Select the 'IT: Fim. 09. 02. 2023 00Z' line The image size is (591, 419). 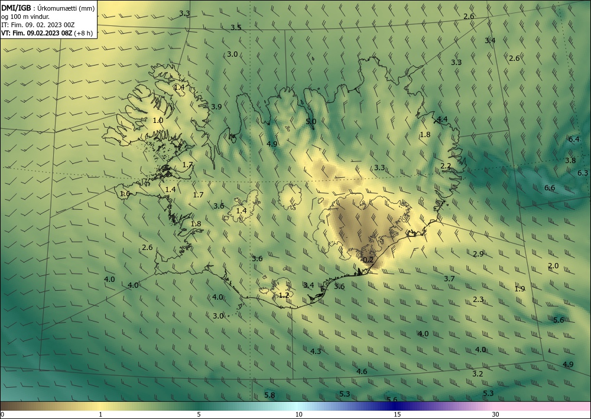pos(38,25)
